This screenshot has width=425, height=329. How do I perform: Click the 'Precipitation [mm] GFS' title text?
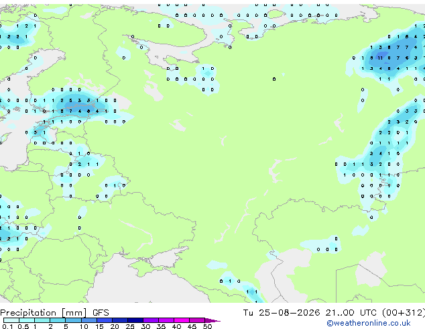click(54, 313)
